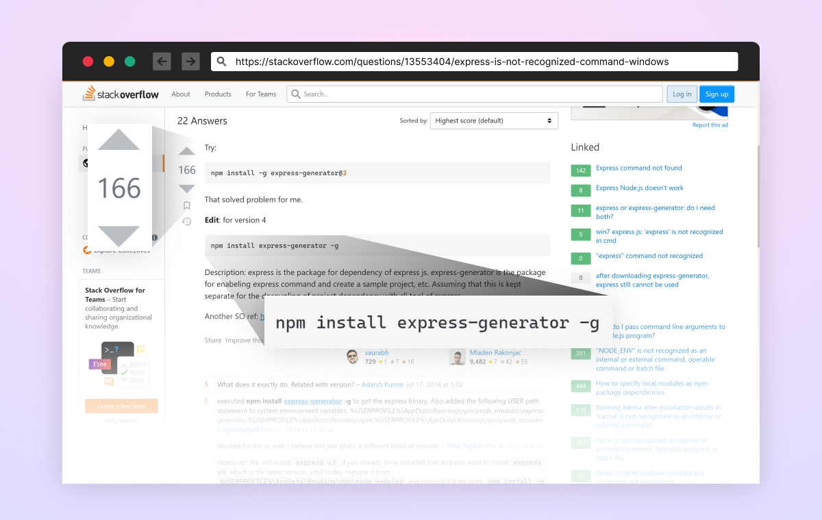Viewport: 822px width, 520px height.
Task: Go back with the browser back arrow
Action: (162, 61)
